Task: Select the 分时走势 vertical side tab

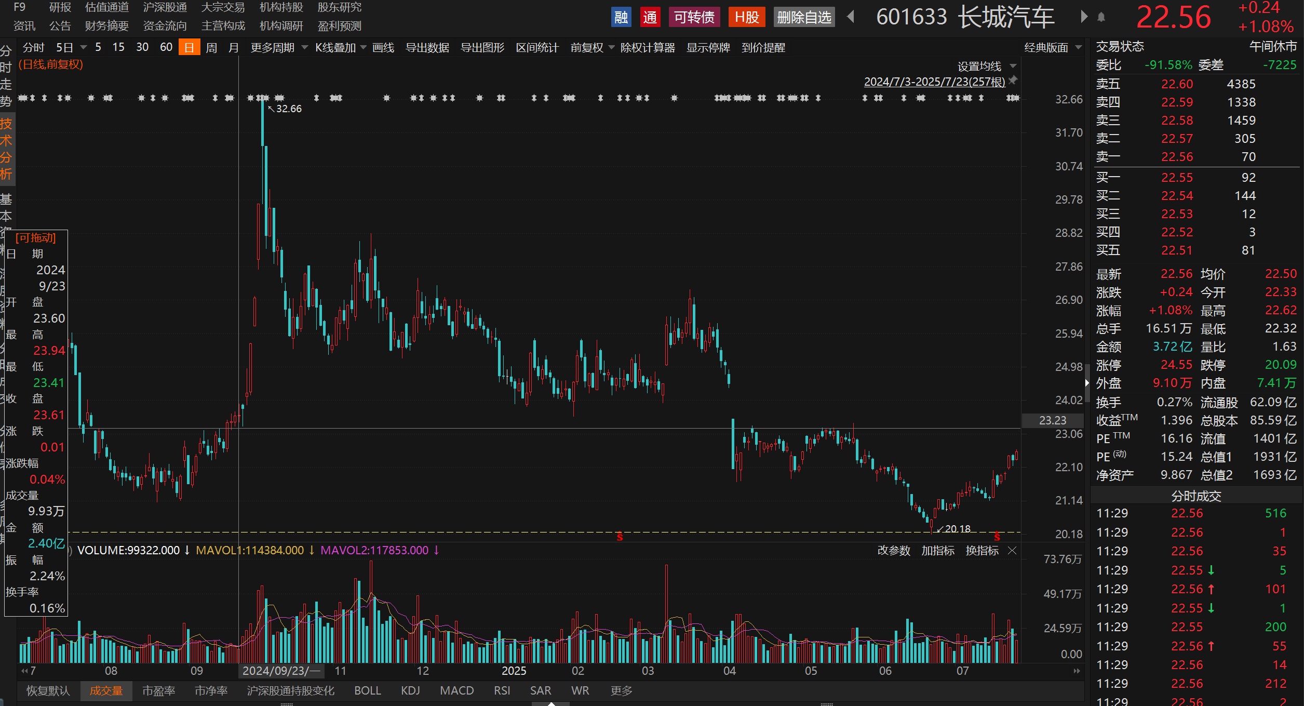Action: pos(6,76)
